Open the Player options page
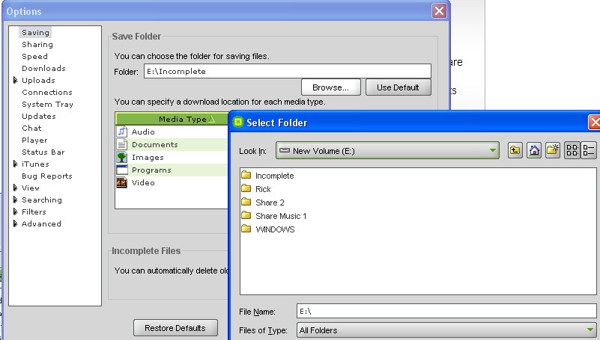This screenshot has height=340, width=600. tap(34, 140)
